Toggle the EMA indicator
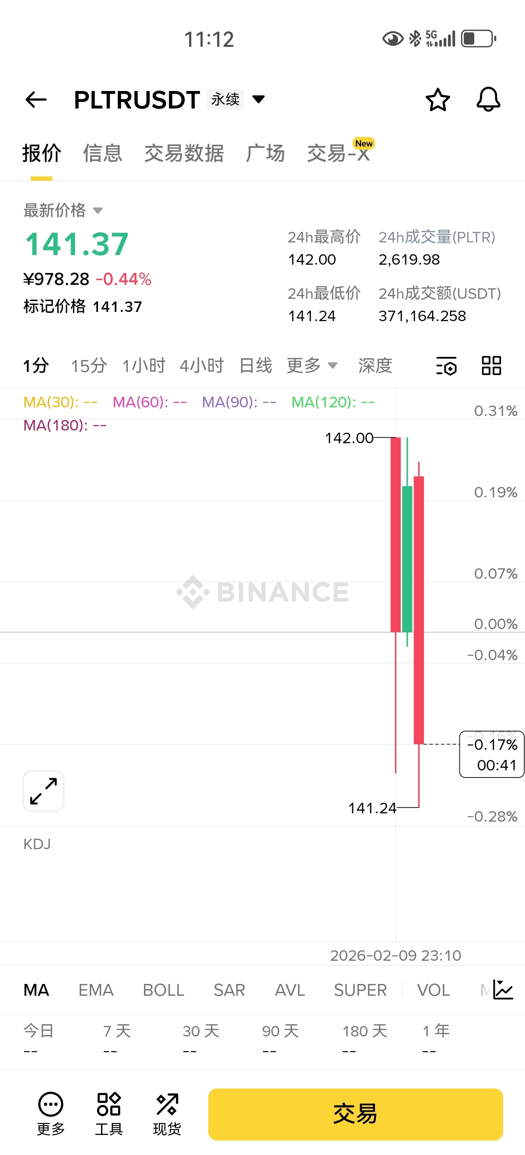525x1155 pixels. point(96,990)
